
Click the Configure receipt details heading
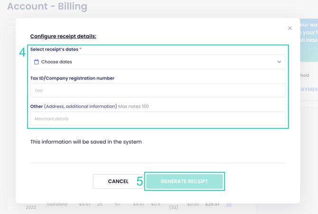63,36
